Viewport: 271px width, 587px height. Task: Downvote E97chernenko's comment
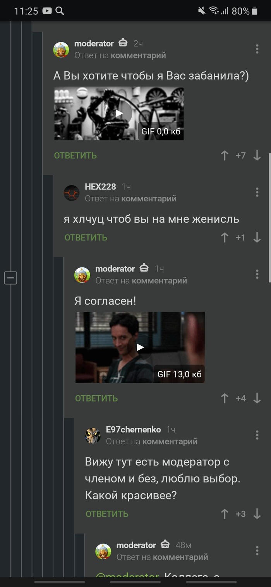coord(257,514)
